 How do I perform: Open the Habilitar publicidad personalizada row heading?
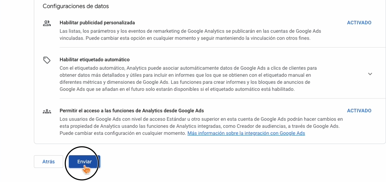click(x=97, y=23)
